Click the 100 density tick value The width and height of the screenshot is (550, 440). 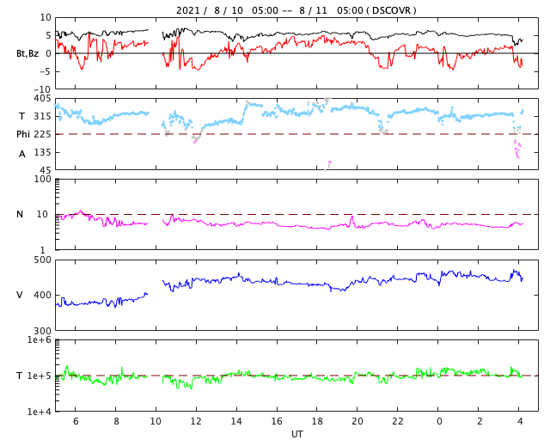tap(43, 180)
